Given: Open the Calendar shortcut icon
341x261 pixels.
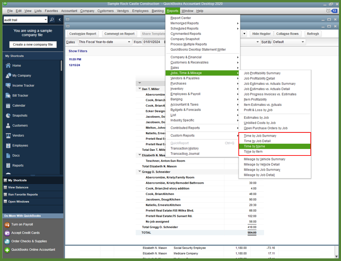Looking at the screenshot, I should tap(8, 106).
